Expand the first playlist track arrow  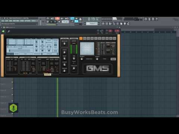(12, 82)
